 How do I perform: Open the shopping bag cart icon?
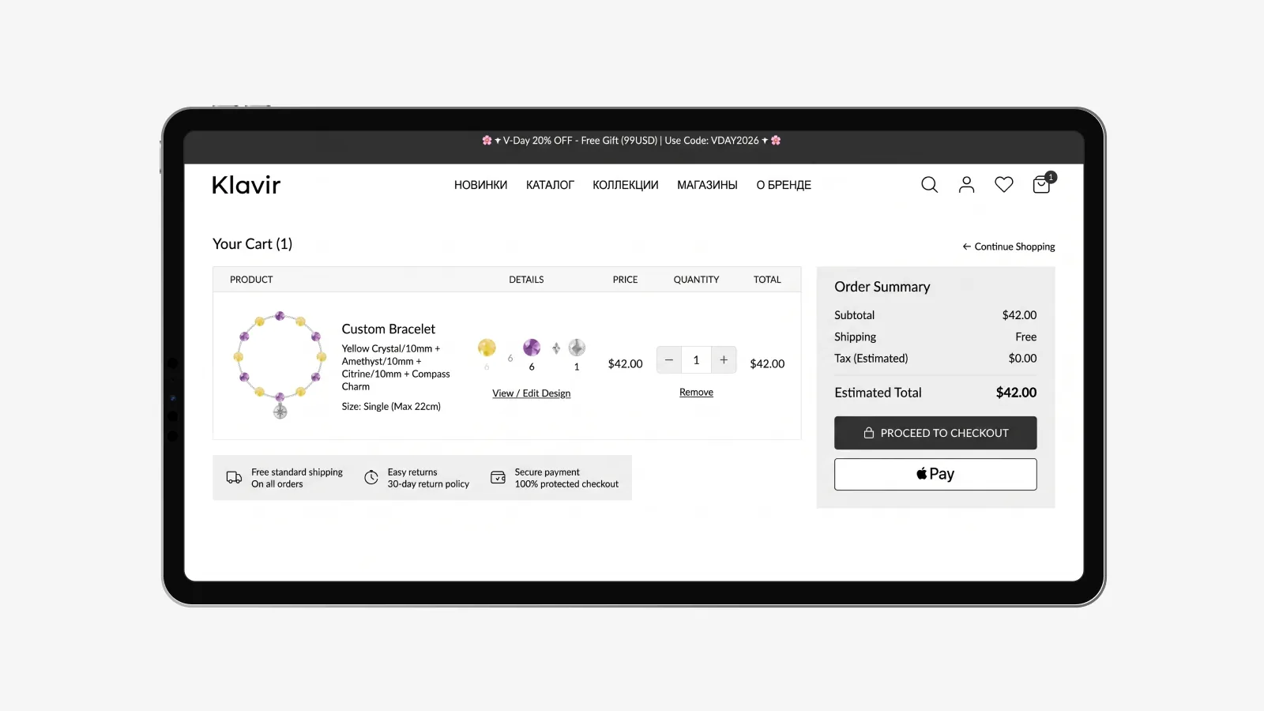1042,184
